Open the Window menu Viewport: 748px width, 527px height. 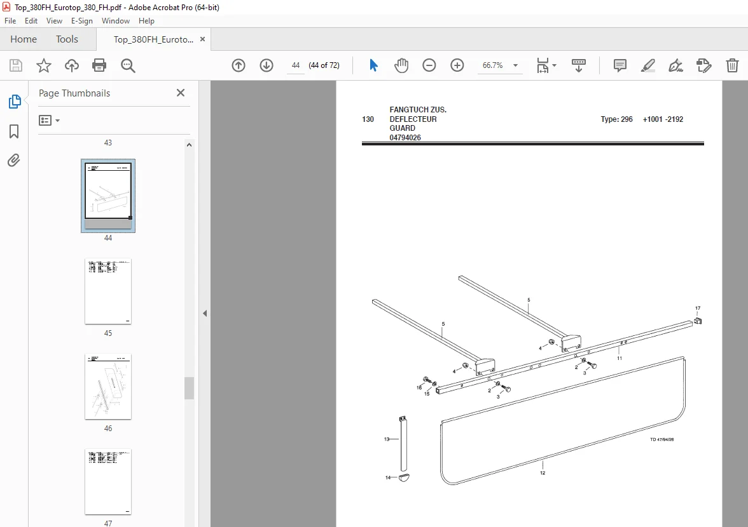[116, 21]
